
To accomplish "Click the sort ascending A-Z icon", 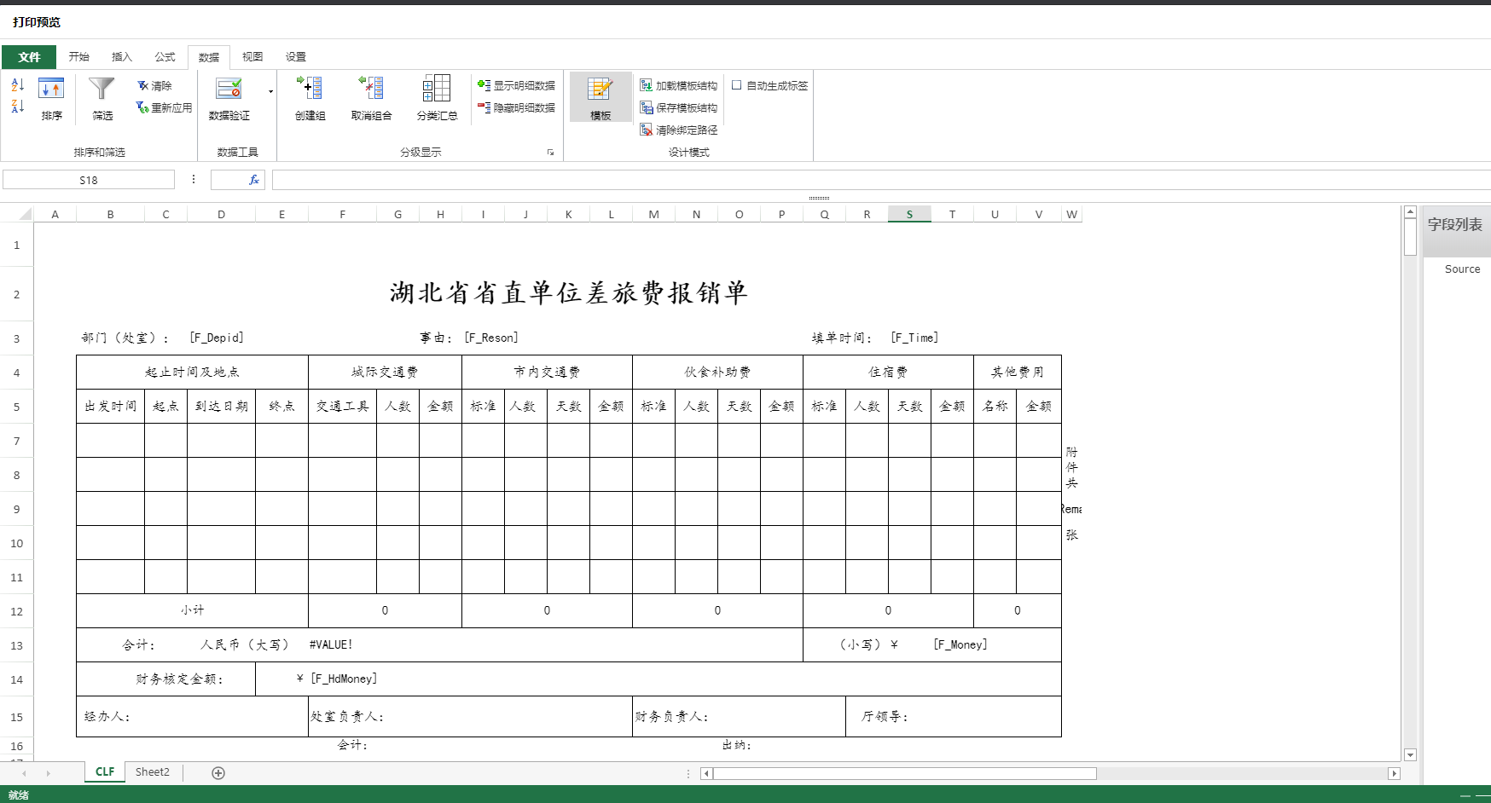I will [17, 85].
